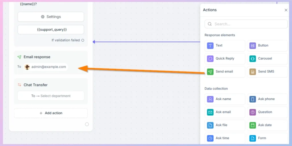Click the Ask time clock icon
Viewport: 292px width, 146px height.
[210, 138]
